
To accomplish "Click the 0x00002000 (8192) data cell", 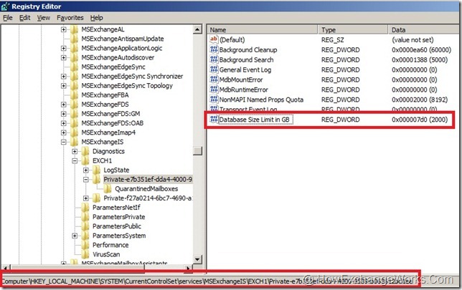I will click(x=420, y=100).
